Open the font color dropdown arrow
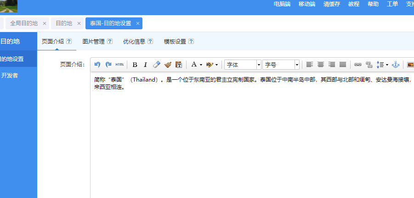414x198 pixels. point(201,65)
